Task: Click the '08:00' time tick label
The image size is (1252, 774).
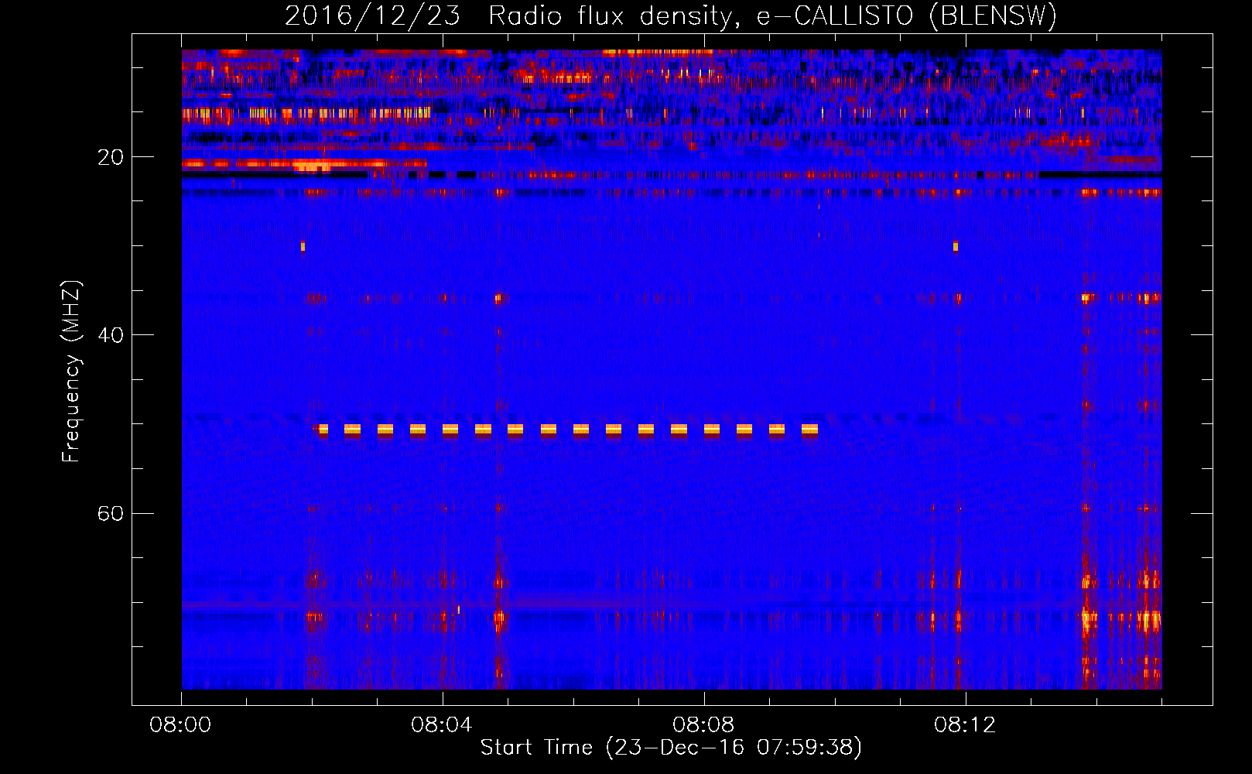Action: click(180, 725)
